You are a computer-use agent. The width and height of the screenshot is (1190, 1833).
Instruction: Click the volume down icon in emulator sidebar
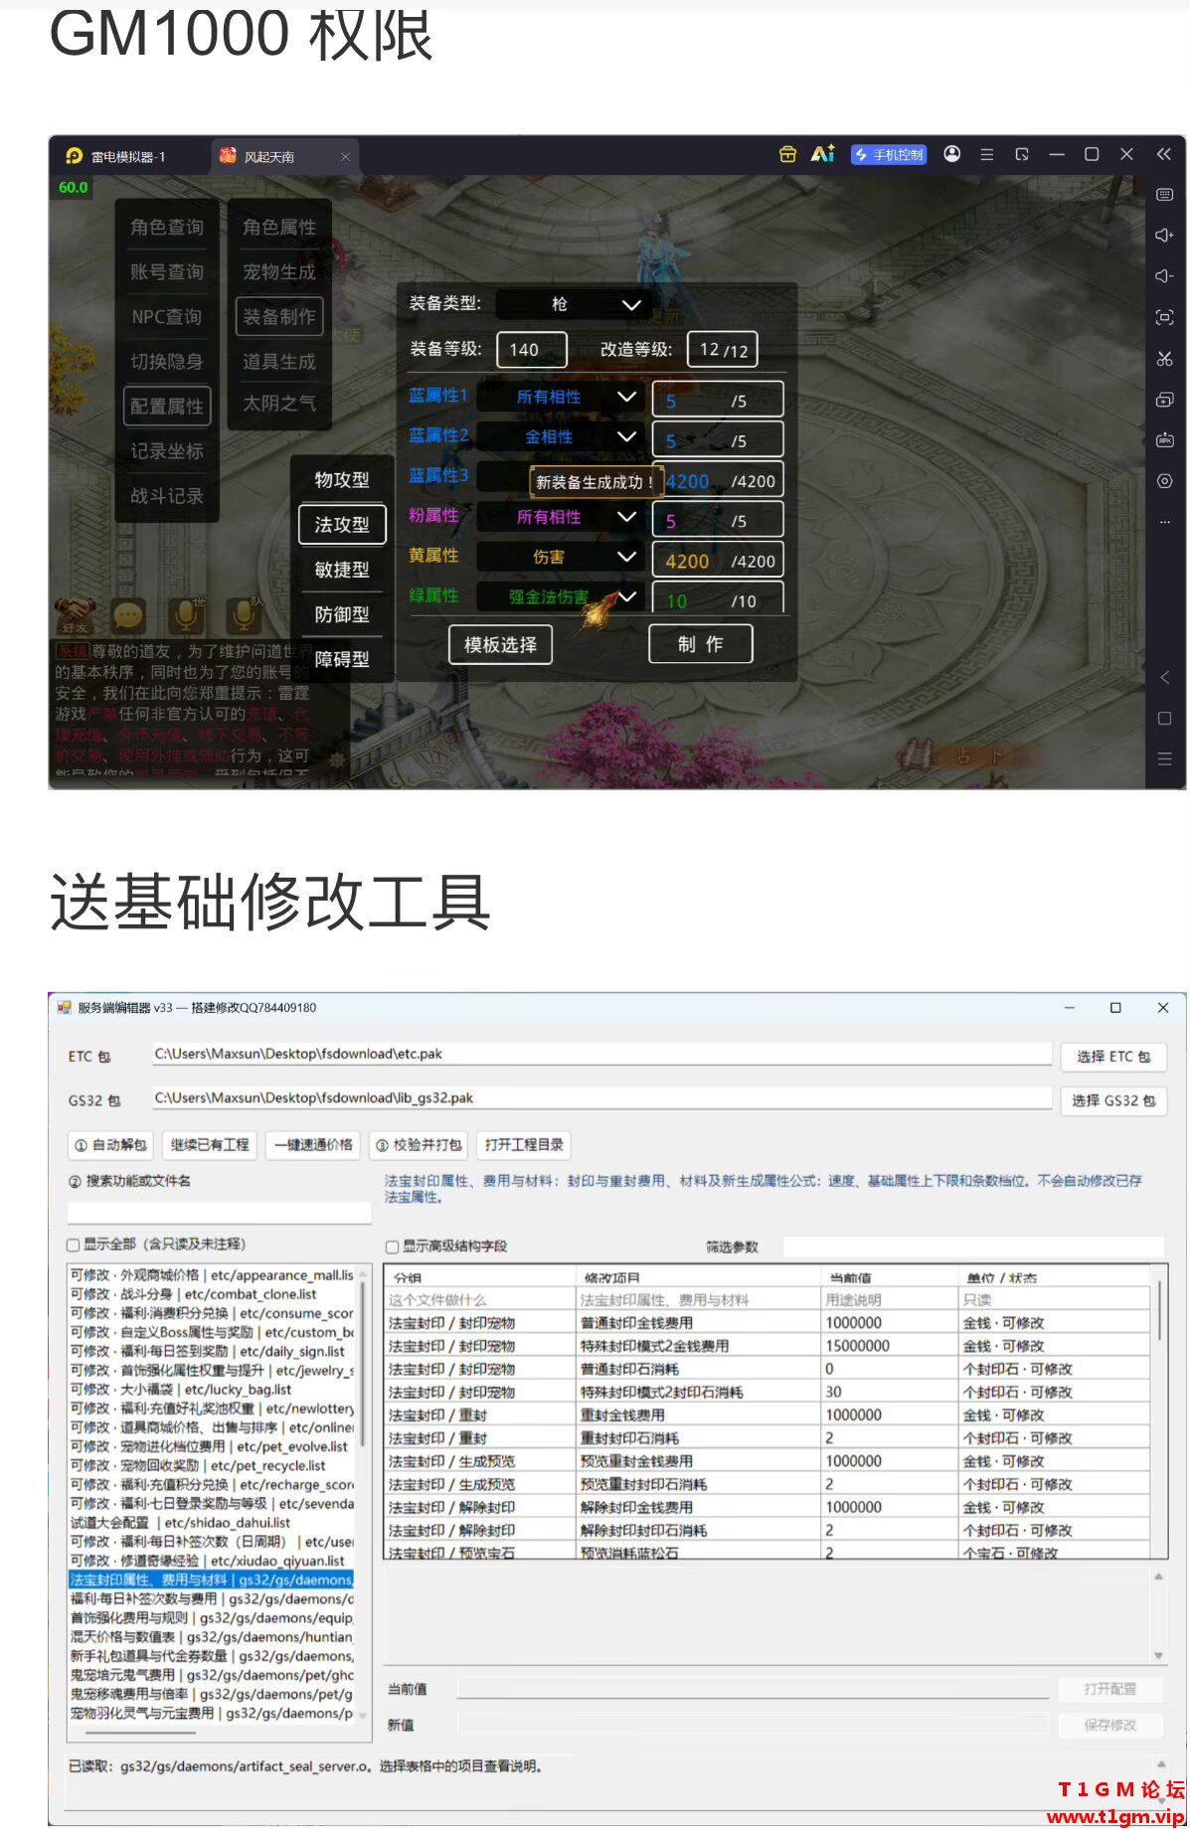tap(1165, 276)
